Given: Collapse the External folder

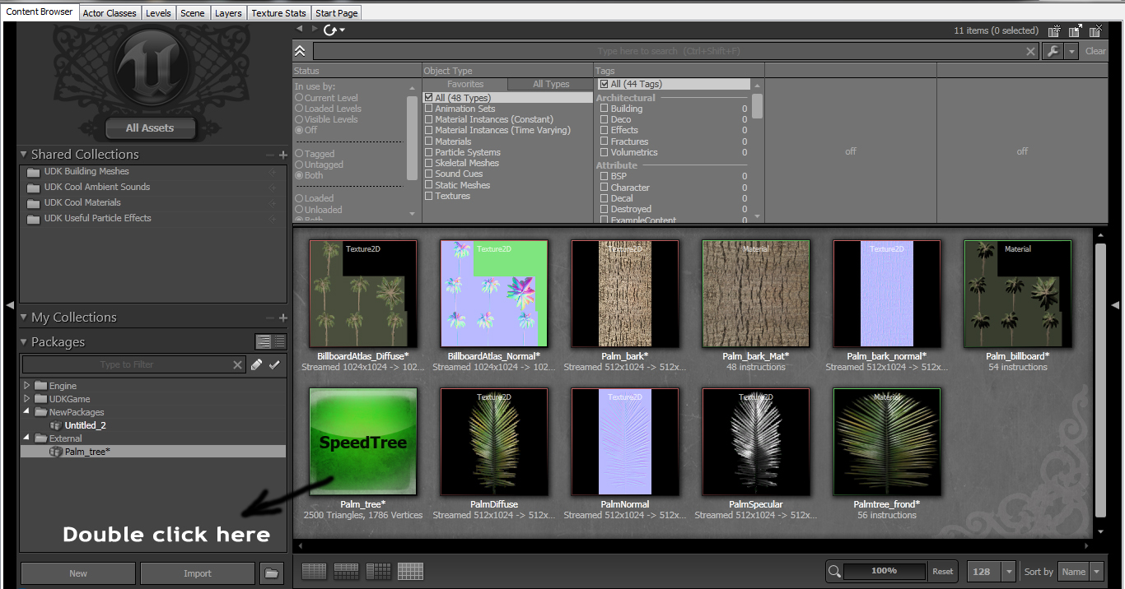Looking at the screenshot, I should pos(26,438).
